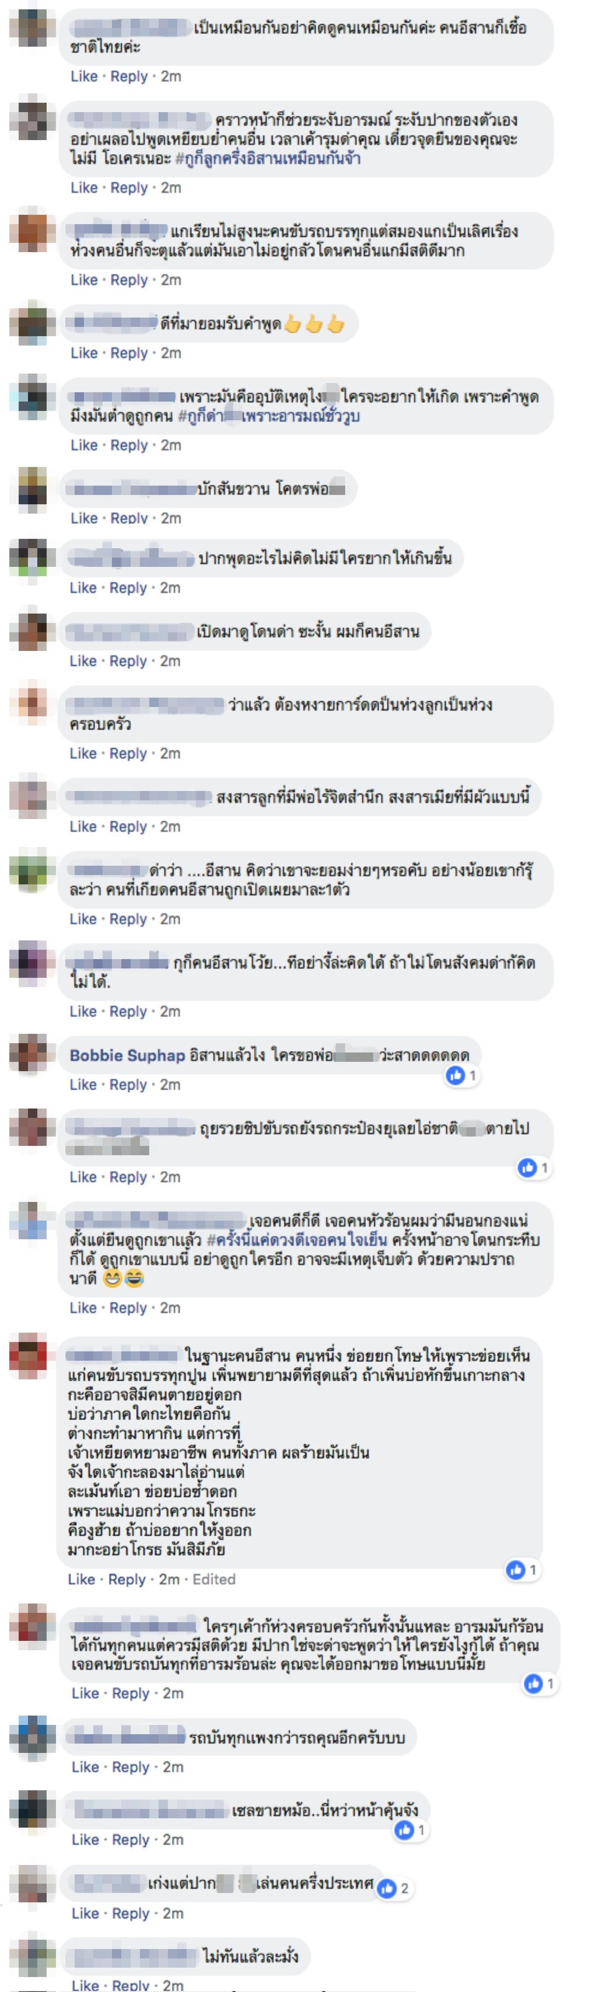The image size is (597, 1992).
Task: Click the like icon on the เซลขายหม้อ comment
Action: [405, 1830]
